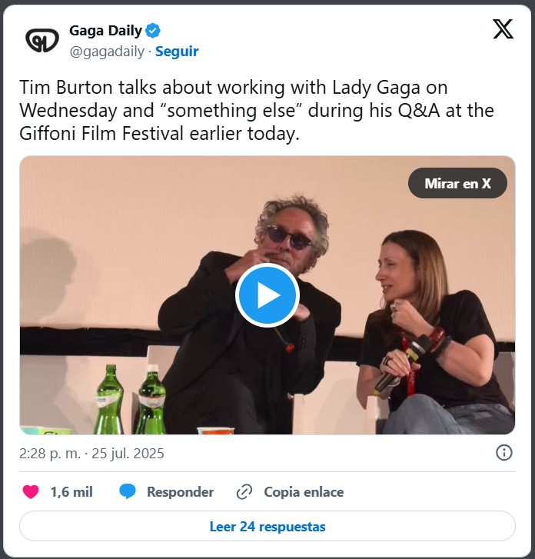Click the Responder label

point(181,492)
